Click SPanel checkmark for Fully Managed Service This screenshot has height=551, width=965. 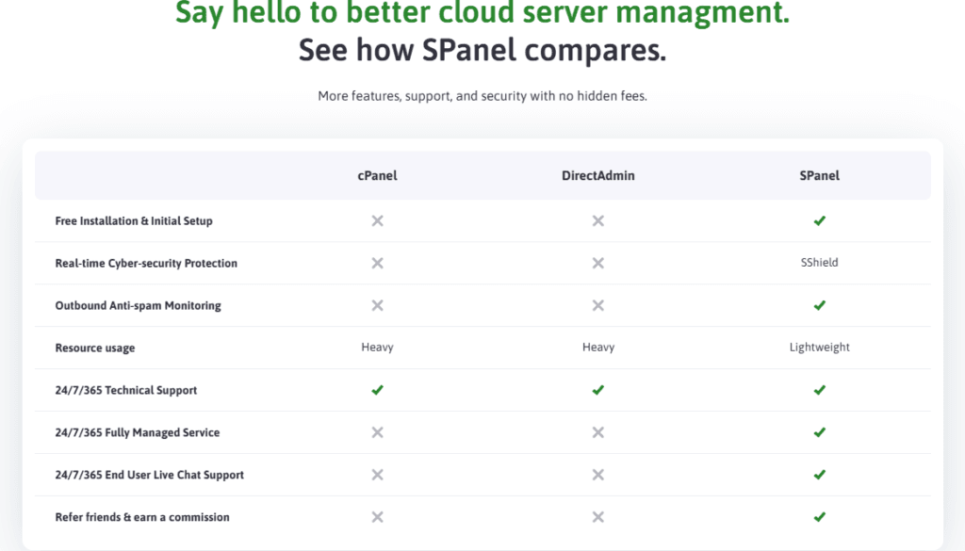point(819,432)
